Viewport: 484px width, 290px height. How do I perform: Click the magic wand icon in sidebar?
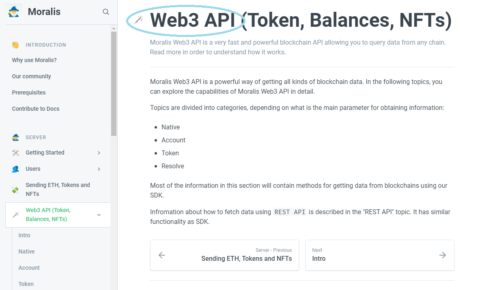pos(15,215)
